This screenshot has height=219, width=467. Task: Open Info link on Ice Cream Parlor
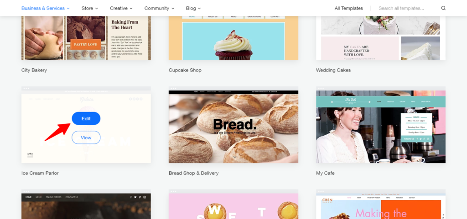[x=30, y=154]
